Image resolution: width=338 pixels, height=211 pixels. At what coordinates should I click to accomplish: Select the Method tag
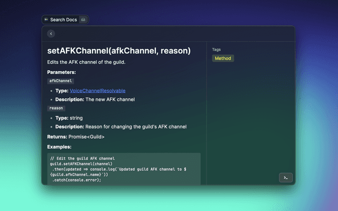tap(222, 59)
